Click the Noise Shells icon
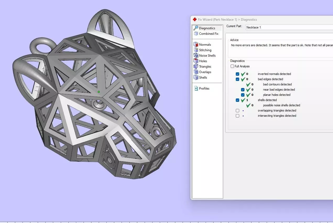This screenshot has height=223, width=333. (x=196, y=55)
